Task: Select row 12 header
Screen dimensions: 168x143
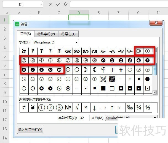Action: 5,120
